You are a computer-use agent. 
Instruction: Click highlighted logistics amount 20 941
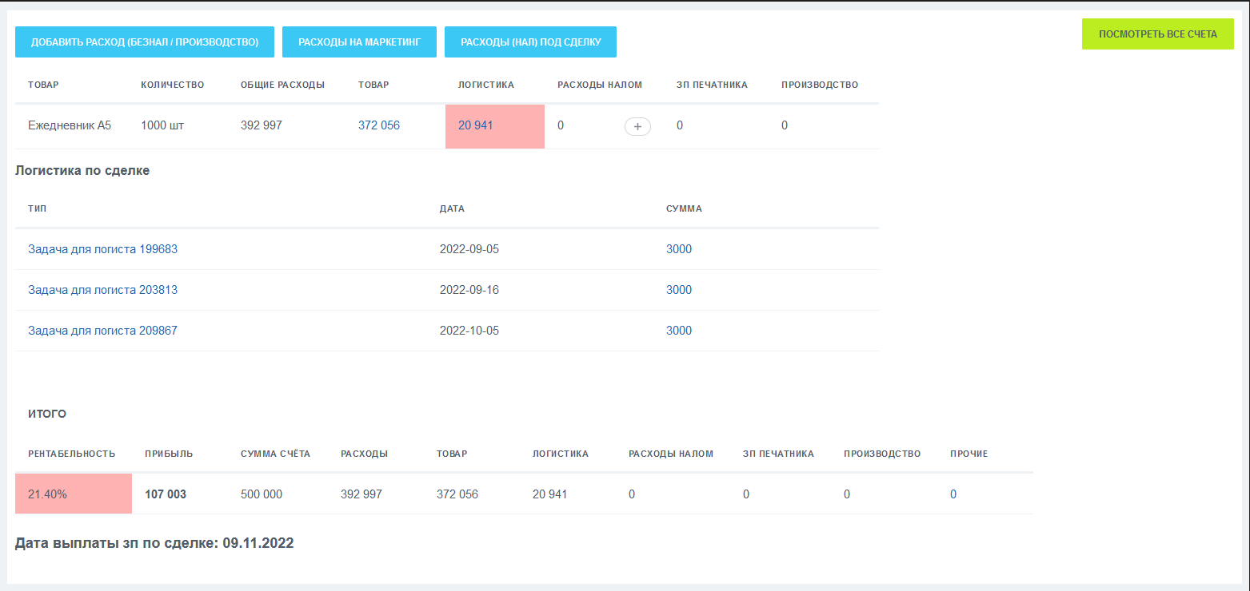476,125
